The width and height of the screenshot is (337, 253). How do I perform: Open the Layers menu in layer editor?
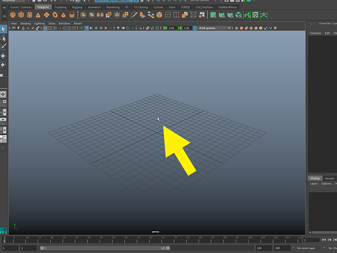click(x=314, y=183)
